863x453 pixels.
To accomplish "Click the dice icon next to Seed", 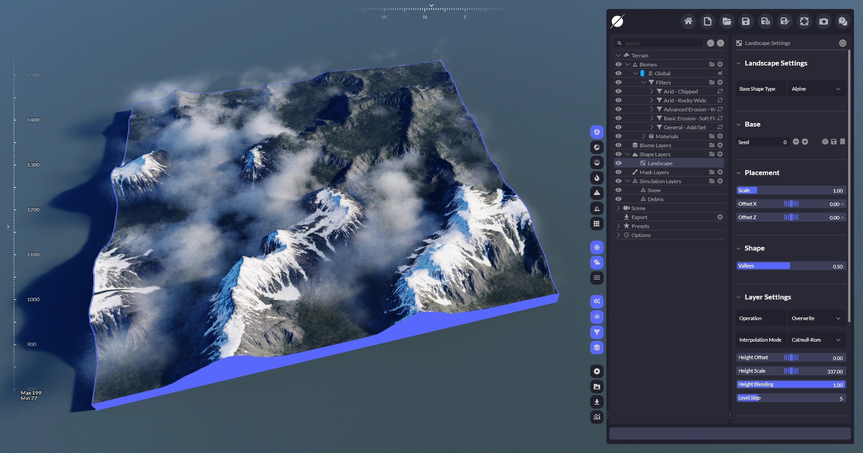I will click(825, 142).
